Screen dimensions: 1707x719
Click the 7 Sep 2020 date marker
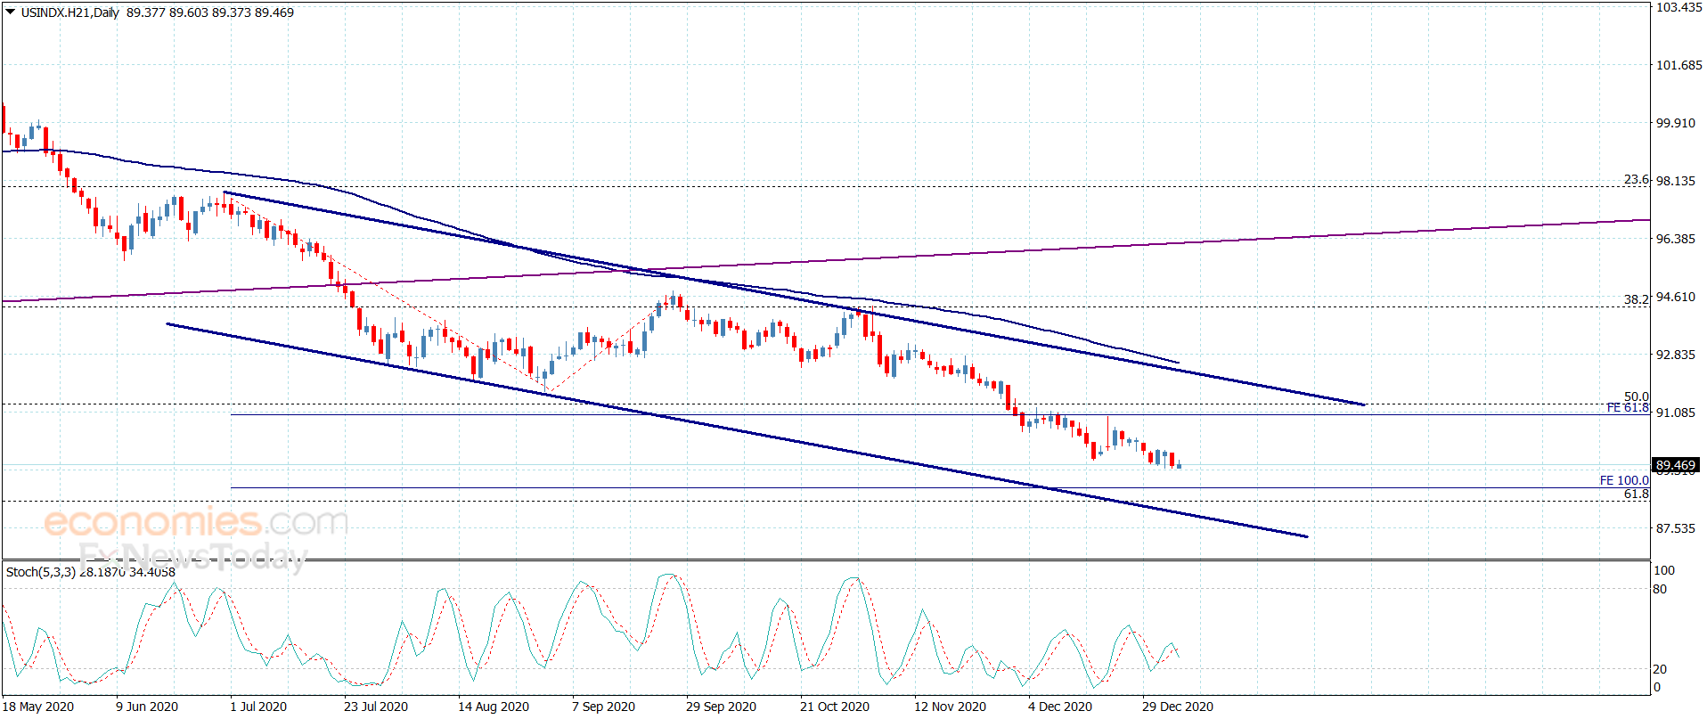point(603,707)
